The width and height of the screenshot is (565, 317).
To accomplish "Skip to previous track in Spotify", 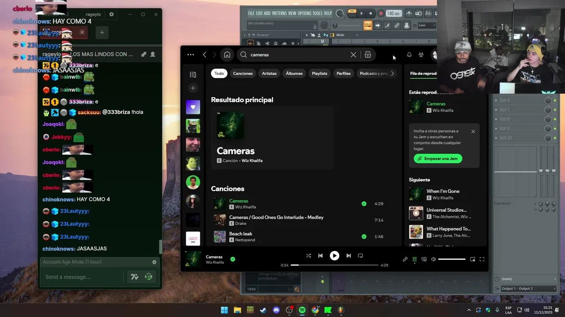I will (320, 255).
